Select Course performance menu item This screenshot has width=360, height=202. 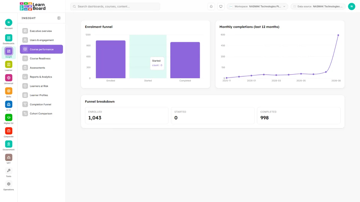point(41,49)
